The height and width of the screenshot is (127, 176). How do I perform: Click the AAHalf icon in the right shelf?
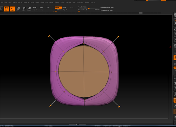[175, 40]
